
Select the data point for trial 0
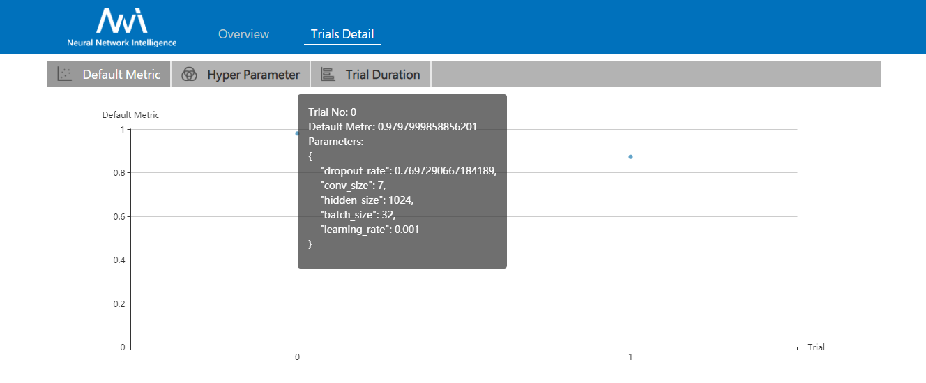(x=297, y=133)
